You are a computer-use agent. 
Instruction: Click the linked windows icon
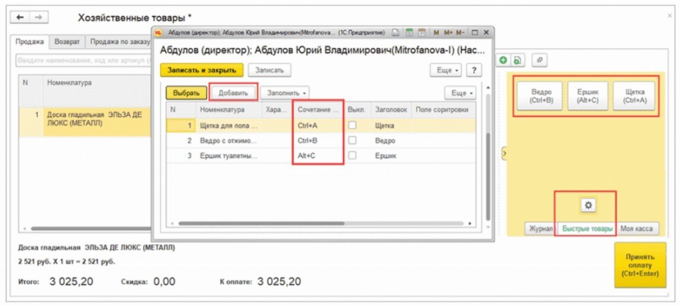pos(539,60)
